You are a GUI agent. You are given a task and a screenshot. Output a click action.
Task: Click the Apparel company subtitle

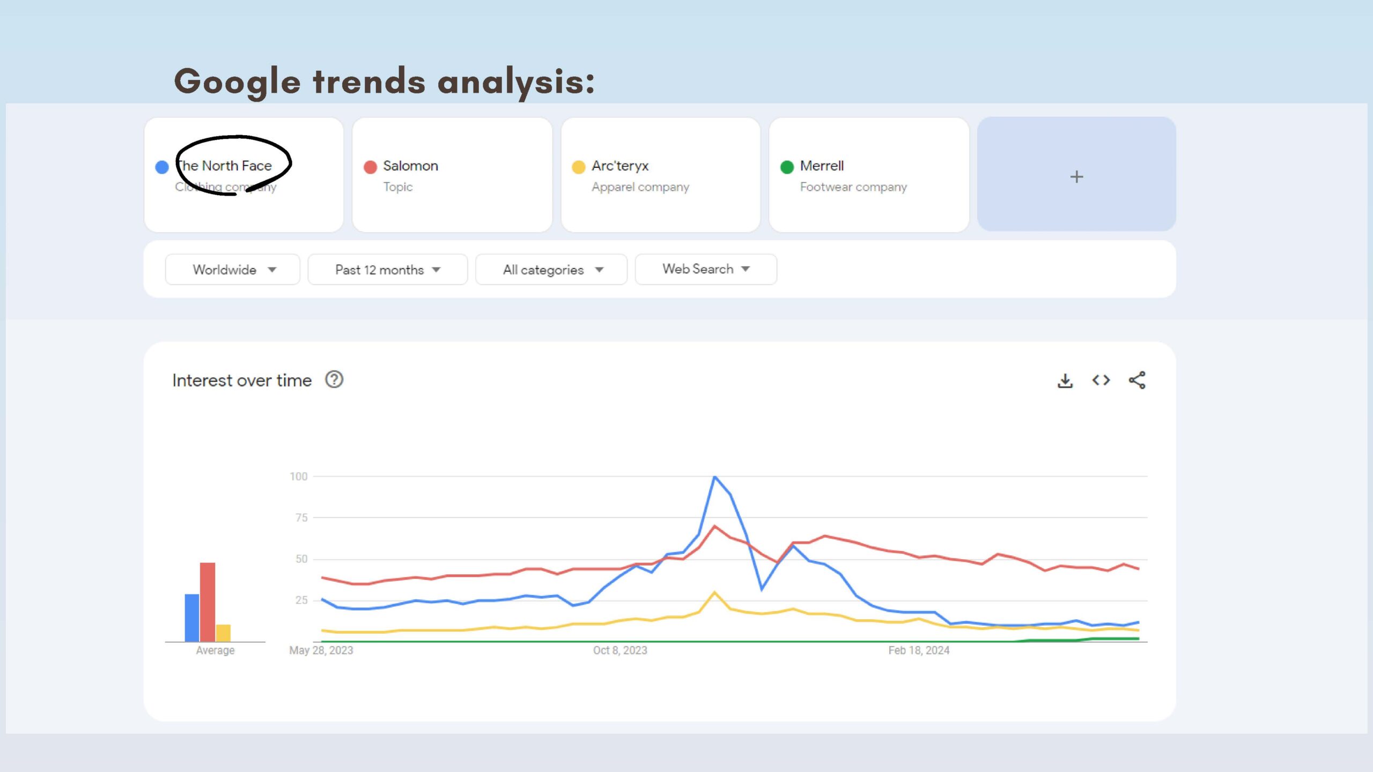pyautogui.click(x=640, y=187)
